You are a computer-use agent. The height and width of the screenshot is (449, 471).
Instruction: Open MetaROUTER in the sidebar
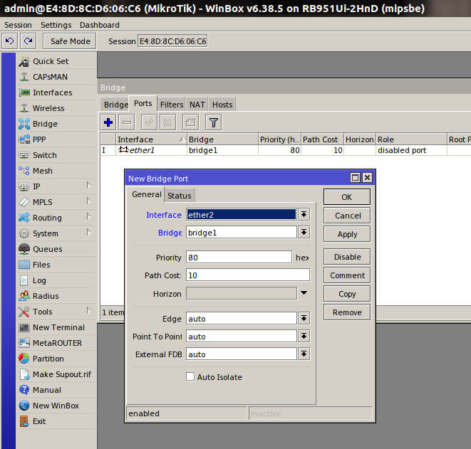(57, 343)
